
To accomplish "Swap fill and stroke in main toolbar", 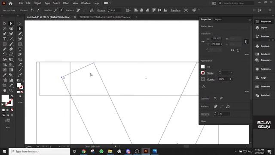I will (12, 96).
